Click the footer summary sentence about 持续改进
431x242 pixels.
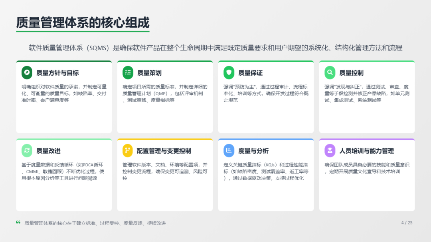click(95, 223)
